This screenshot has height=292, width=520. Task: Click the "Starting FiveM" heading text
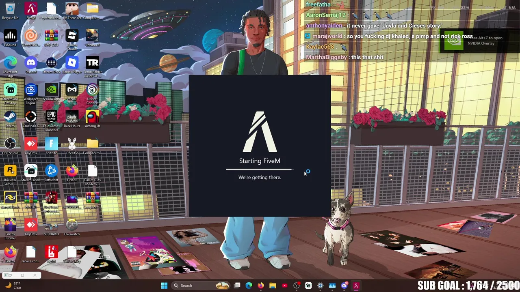coord(260,161)
